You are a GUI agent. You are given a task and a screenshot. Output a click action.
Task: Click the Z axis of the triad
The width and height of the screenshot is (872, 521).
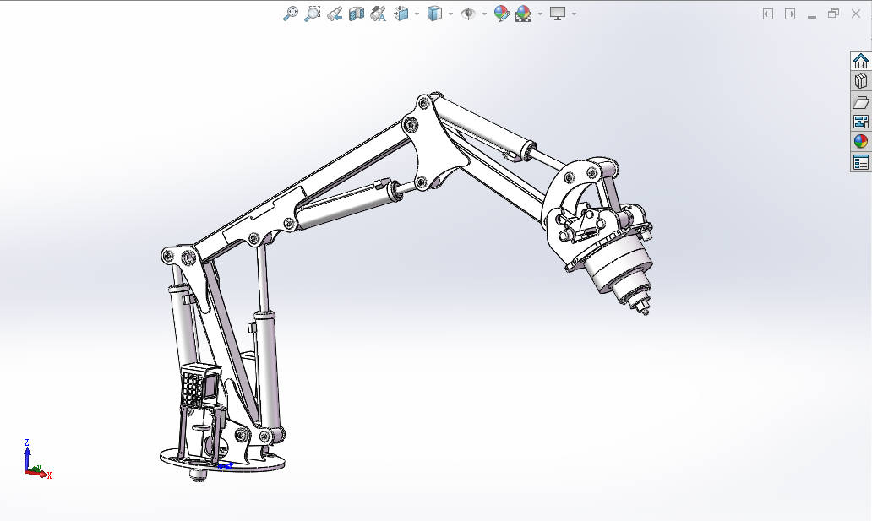click(x=26, y=455)
